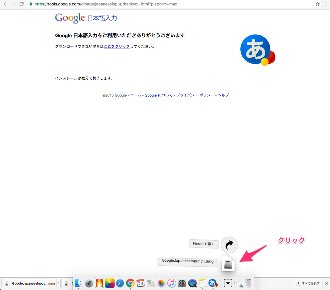Expand options arrow for GoogleJapaneseInput....dmg download

(x=59, y=283)
